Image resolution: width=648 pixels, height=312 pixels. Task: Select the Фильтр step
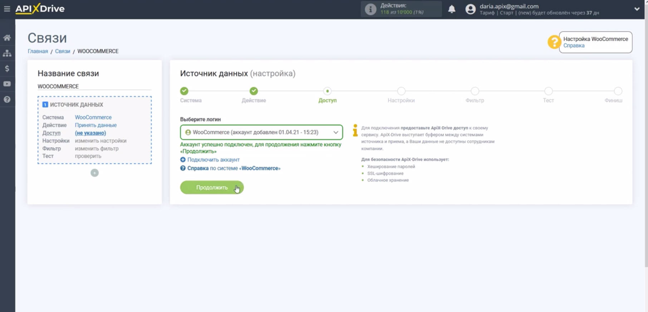click(475, 91)
